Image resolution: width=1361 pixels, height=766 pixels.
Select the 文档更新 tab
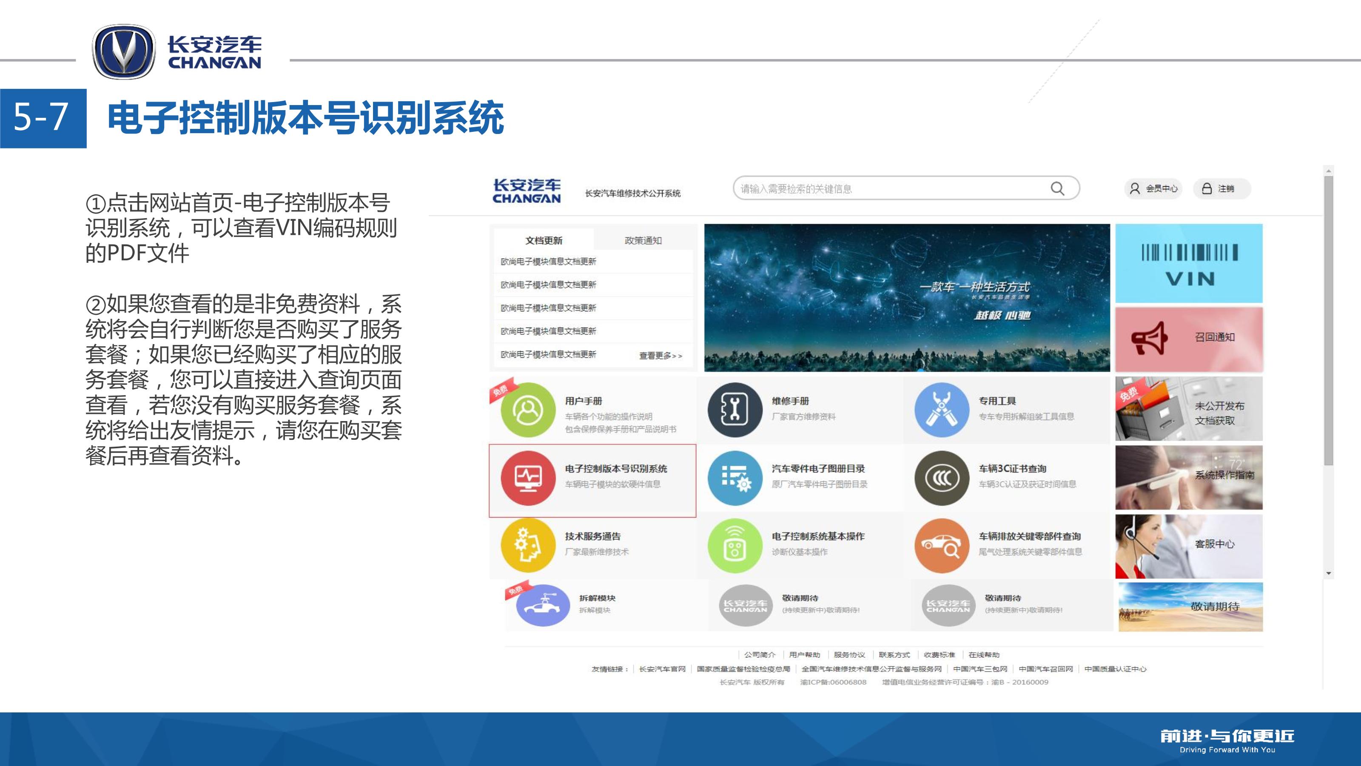[x=544, y=240]
